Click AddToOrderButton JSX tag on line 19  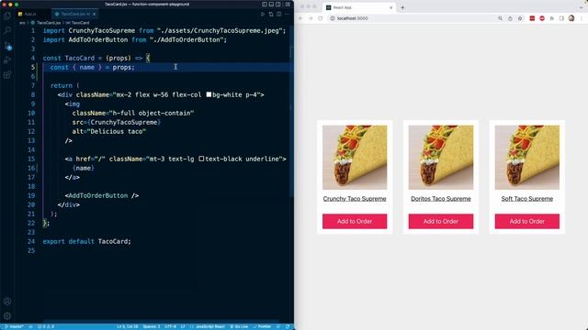click(102, 195)
